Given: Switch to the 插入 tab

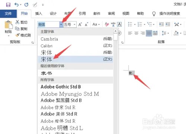Looking at the screenshot, I should (x=39, y=14).
